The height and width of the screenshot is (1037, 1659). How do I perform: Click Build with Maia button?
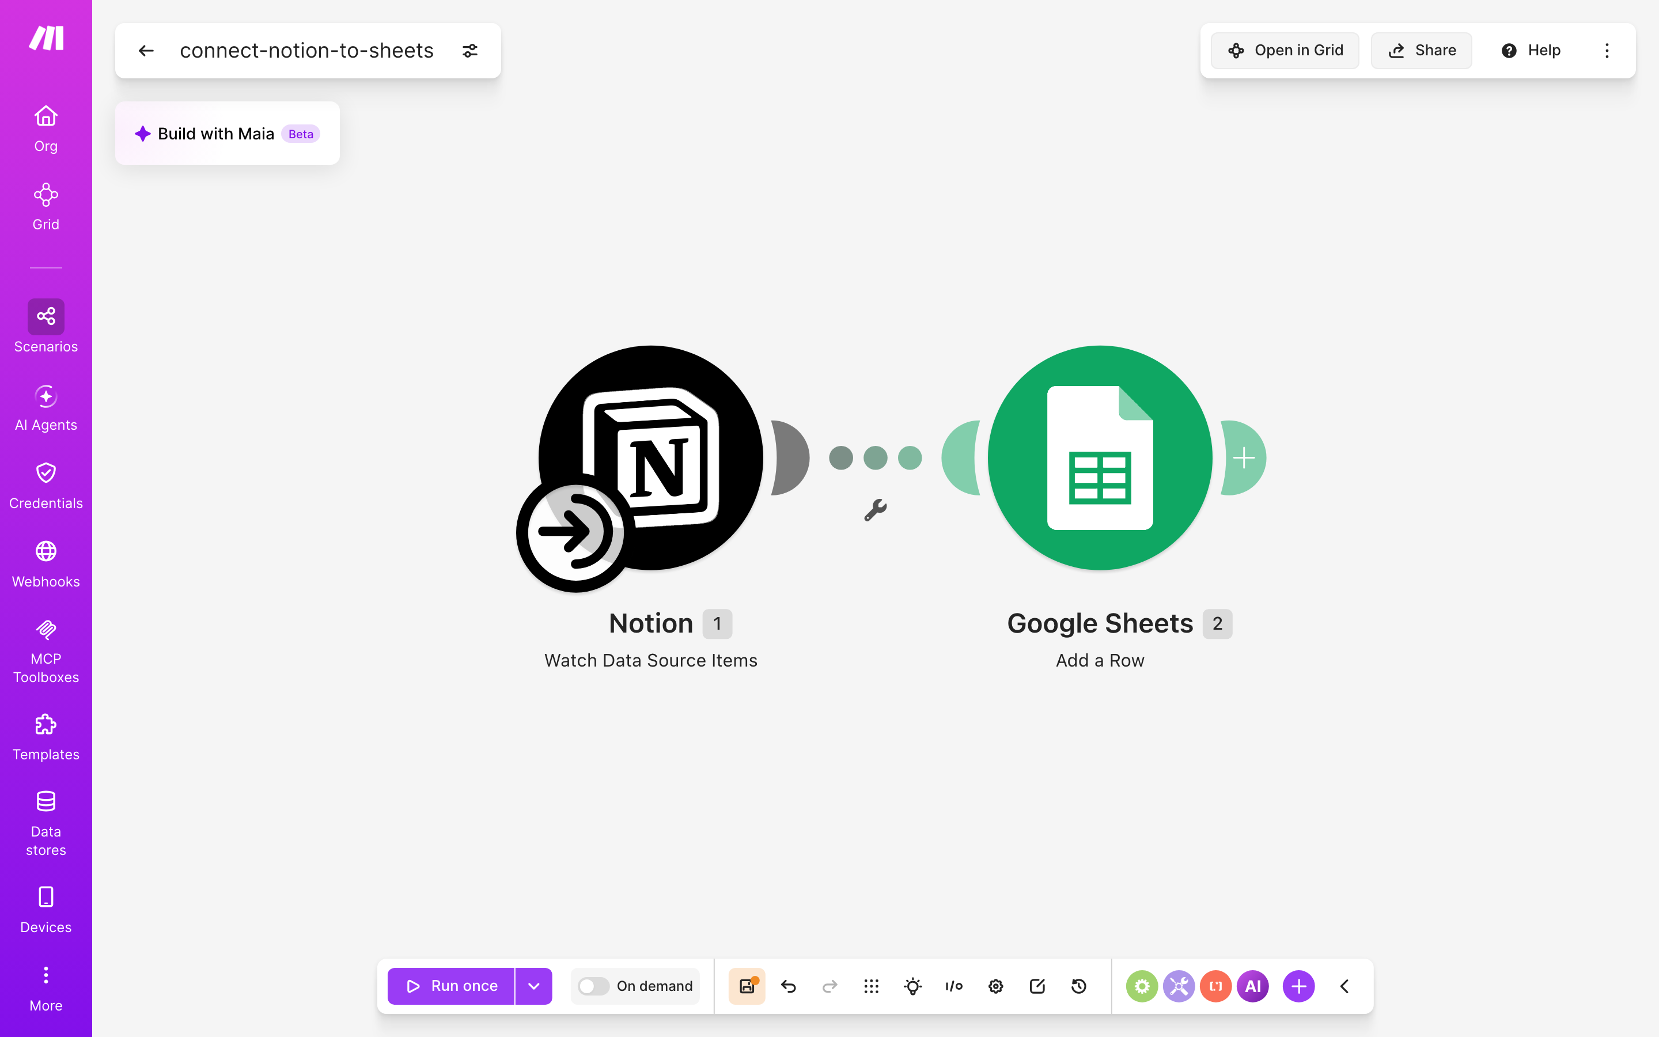tap(227, 133)
